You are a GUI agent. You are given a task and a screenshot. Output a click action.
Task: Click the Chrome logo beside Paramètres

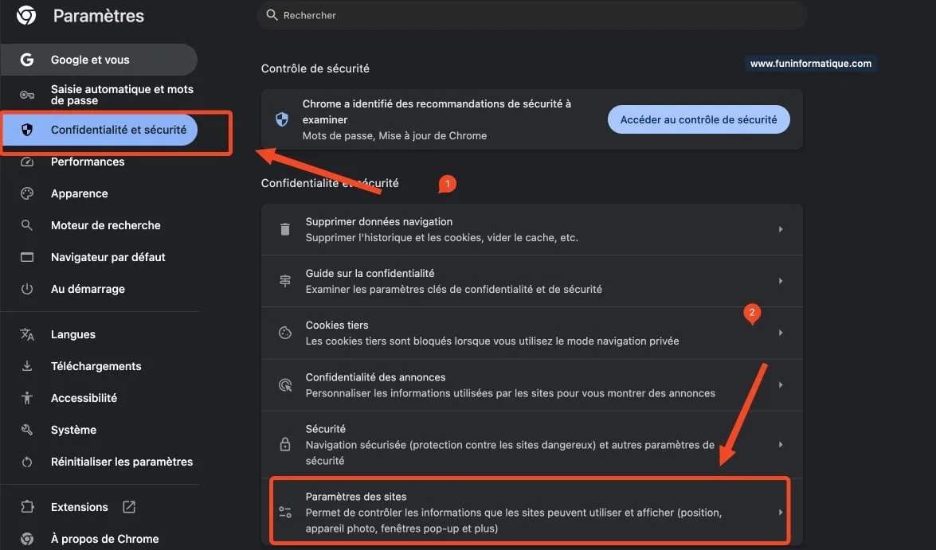[25, 14]
